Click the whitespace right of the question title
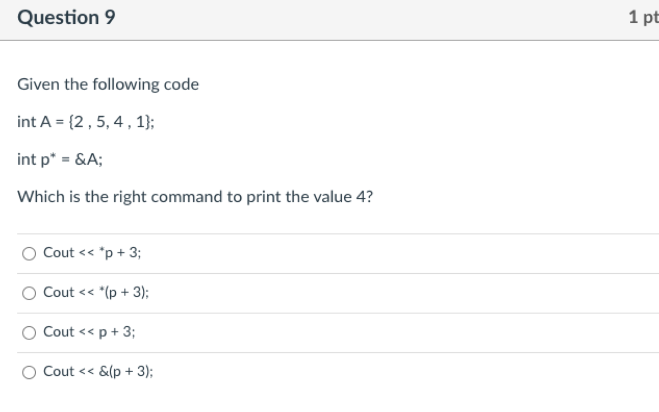Screen dimensions: 659x412 point(320,17)
